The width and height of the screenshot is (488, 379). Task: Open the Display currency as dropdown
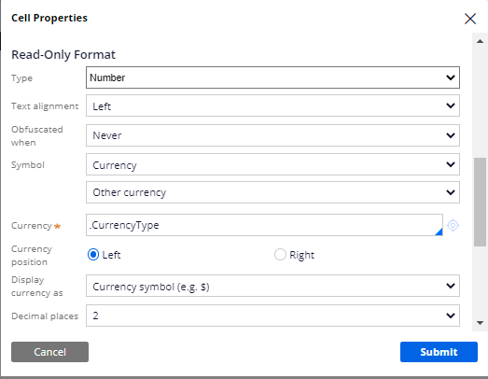[272, 286]
